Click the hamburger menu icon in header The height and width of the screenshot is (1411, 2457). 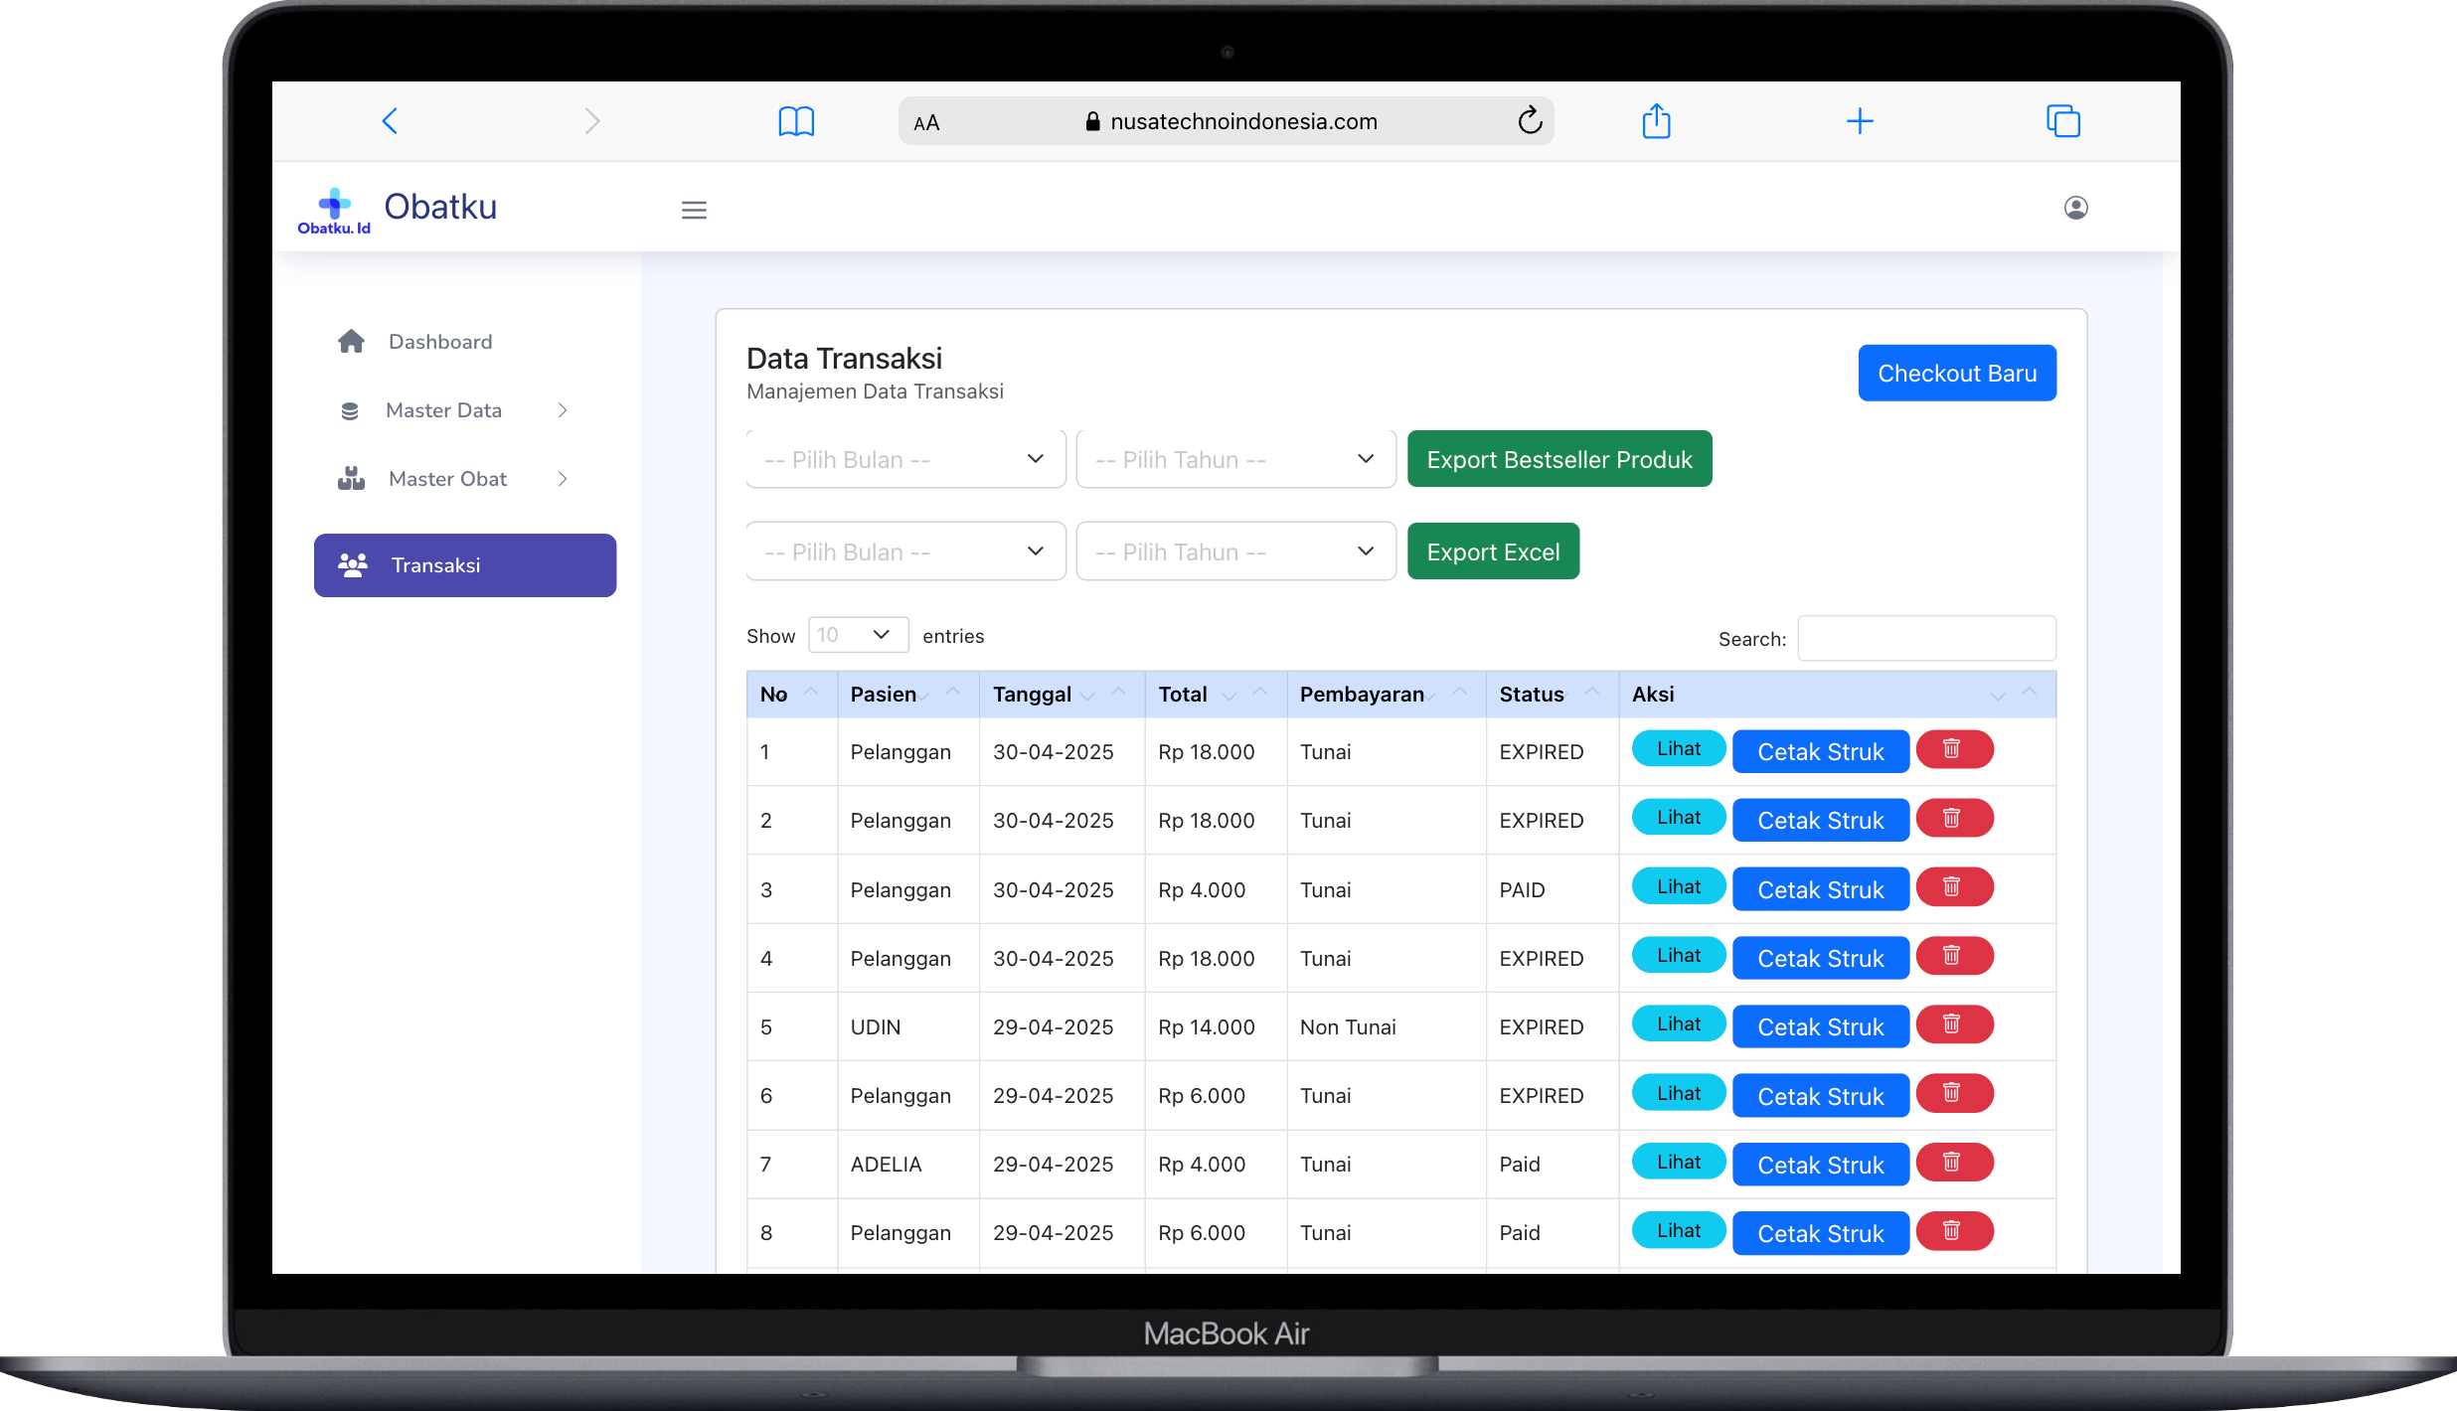(x=694, y=210)
